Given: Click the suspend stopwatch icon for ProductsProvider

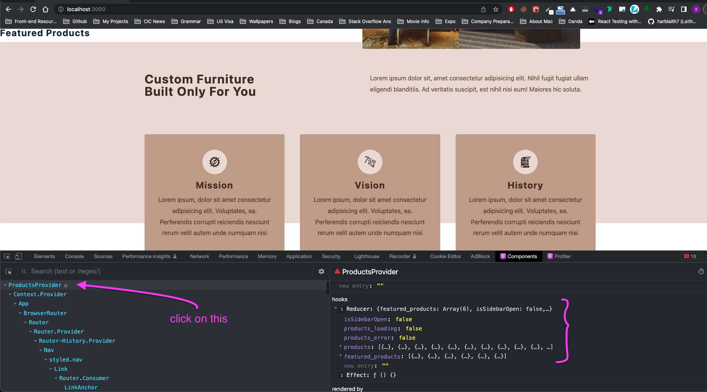Looking at the screenshot, I should click(x=701, y=272).
